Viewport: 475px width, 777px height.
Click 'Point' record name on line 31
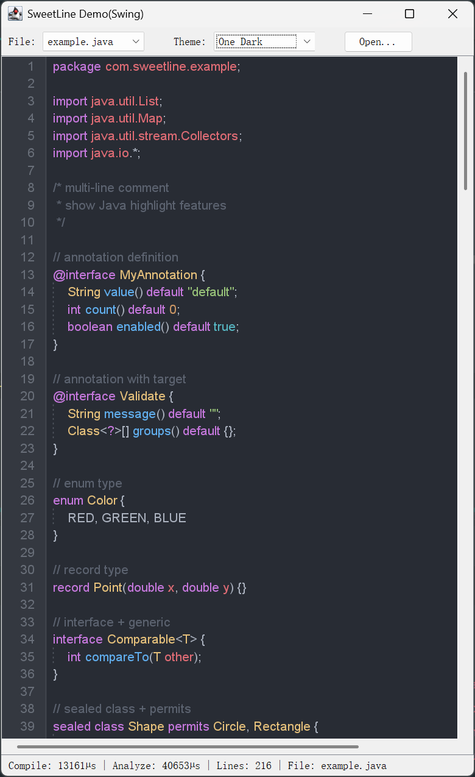(x=108, y=587)
